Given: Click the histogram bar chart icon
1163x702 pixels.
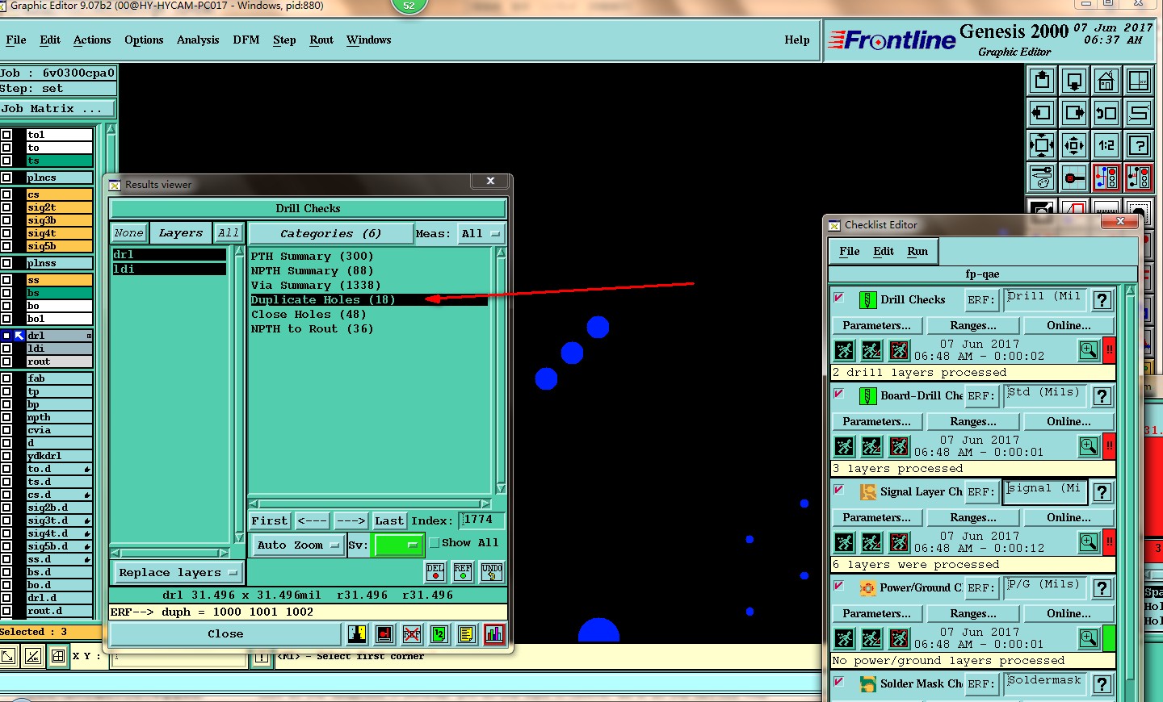Looking at the screenshot, I should (x=494, y=634).
